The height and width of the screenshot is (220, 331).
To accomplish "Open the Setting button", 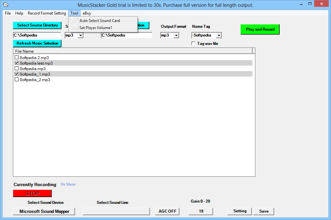I will pyautogui.click(x=240, y=211).
